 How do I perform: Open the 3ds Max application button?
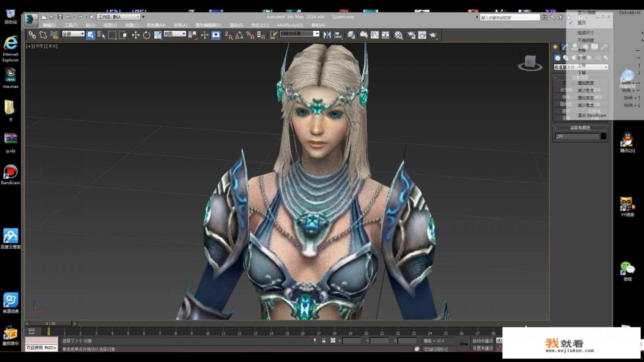point(31,19)
